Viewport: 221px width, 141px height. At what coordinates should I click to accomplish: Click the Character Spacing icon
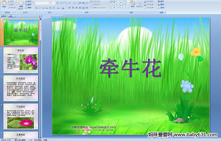click(x=54, y=8)
